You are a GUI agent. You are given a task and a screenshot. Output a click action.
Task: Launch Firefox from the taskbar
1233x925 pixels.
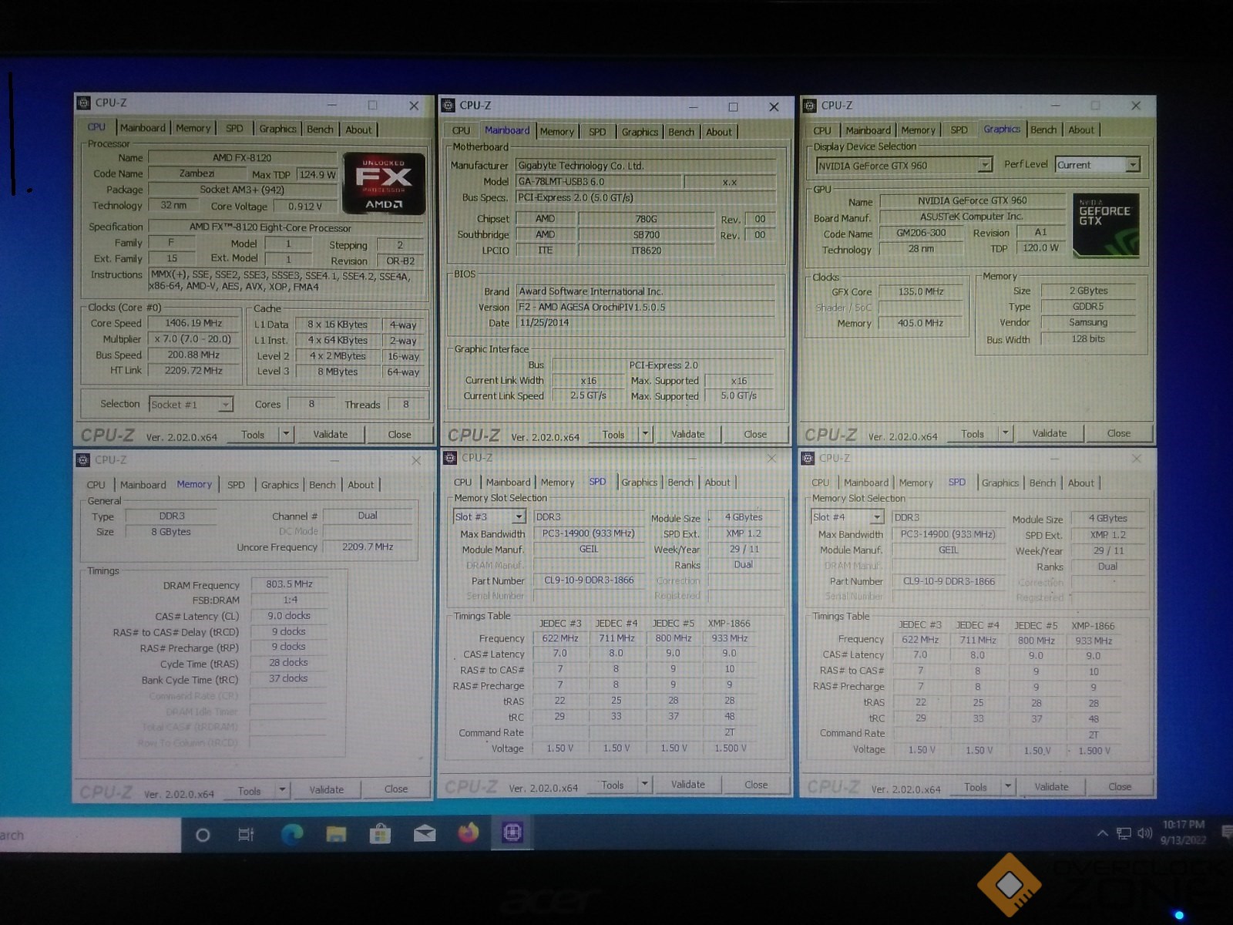click(468, 833)
